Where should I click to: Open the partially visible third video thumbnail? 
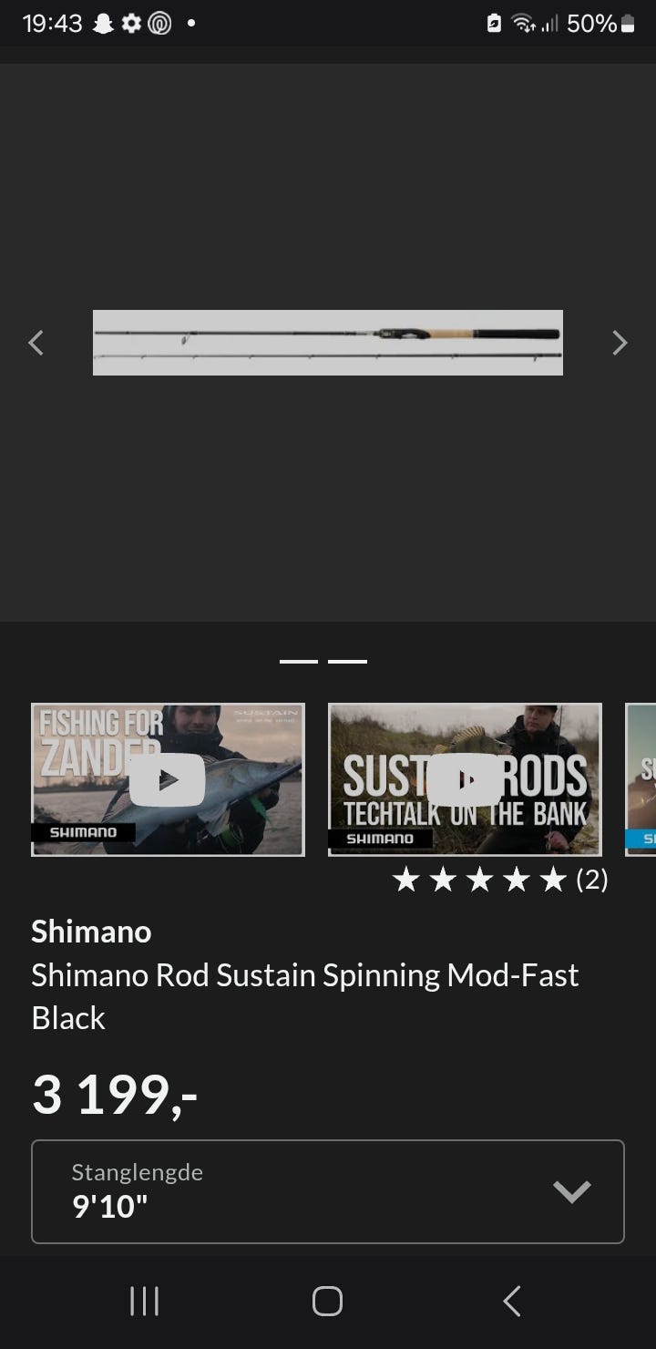pos(641,779)
